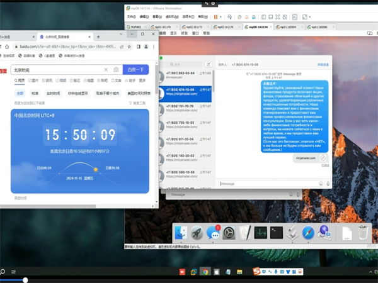Open the Trash in the dock

pos(364,233)
